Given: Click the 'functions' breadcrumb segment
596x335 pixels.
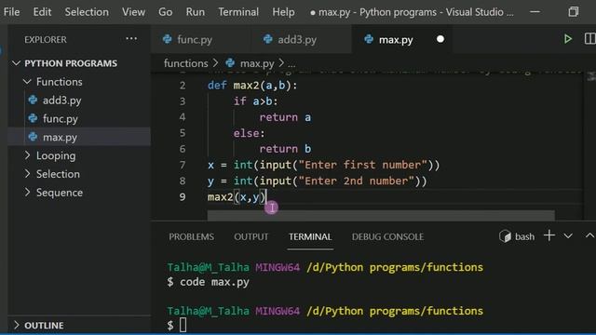Looking at the screenshot, I should pyautogui.click(x=186, y=63).
